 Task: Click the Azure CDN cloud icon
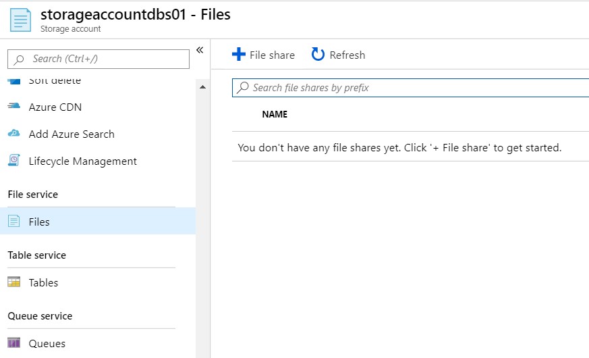pyautogui.click(x=14, y=106)
